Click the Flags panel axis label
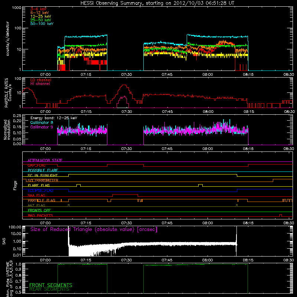297x297 pixels. click(x=15, y=185)
